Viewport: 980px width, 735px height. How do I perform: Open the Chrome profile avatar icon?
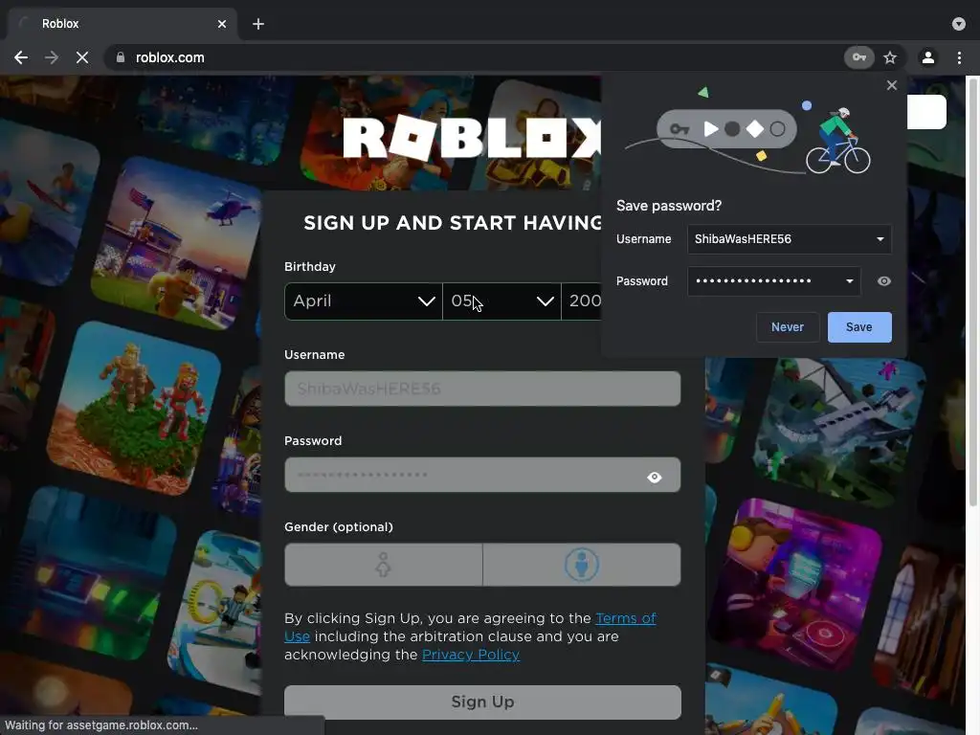928,57
